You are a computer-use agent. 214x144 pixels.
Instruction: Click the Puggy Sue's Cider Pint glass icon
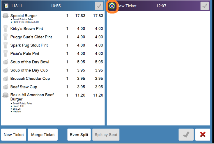pyautogui.click(x=6, y=37)
